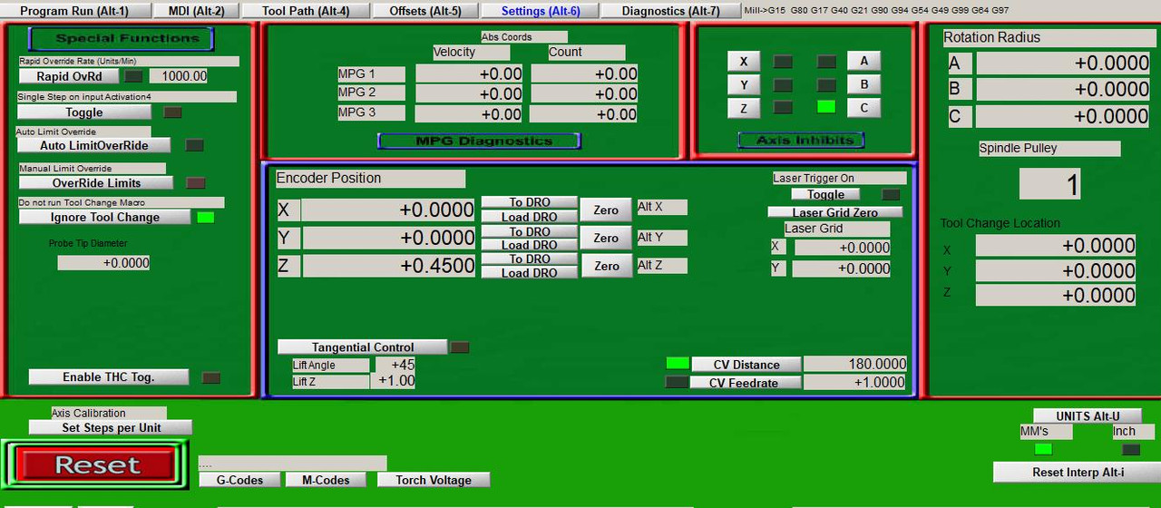The width and height of the screenshot is (1161, 508).
Task: Click Load DRO for Z axis
Action: tap(529, 272)
